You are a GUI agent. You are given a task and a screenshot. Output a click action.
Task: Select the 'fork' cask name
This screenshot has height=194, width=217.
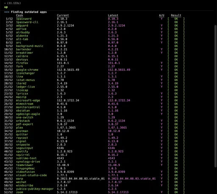(x=19, y=67)
